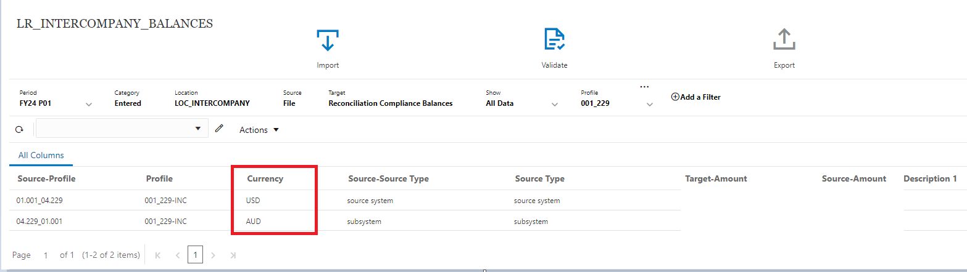Go to next page arrow
The image size is (967, 272).
point(214,255)
